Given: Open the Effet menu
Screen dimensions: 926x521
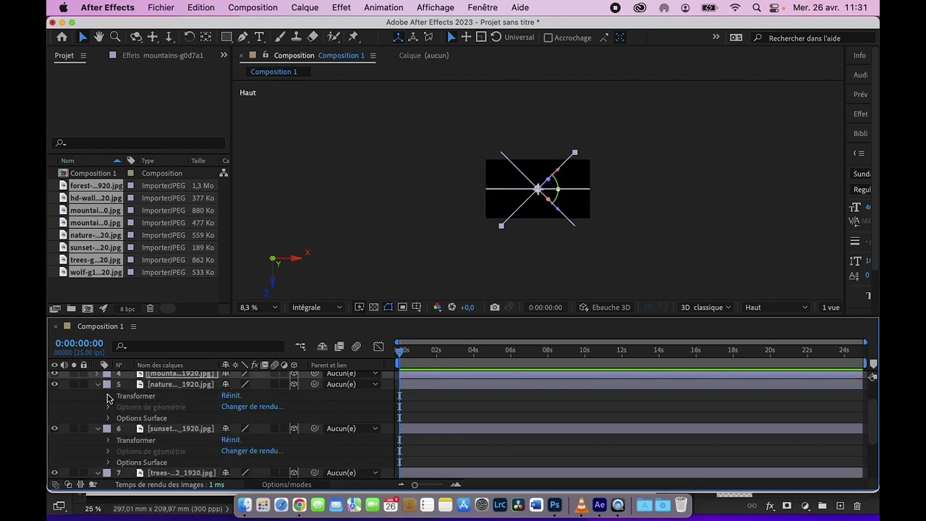Looking at the screenshot, I should coord(341,7).
